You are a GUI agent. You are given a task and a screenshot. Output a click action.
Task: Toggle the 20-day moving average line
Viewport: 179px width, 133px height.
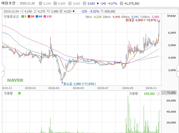tap(31, 17)
